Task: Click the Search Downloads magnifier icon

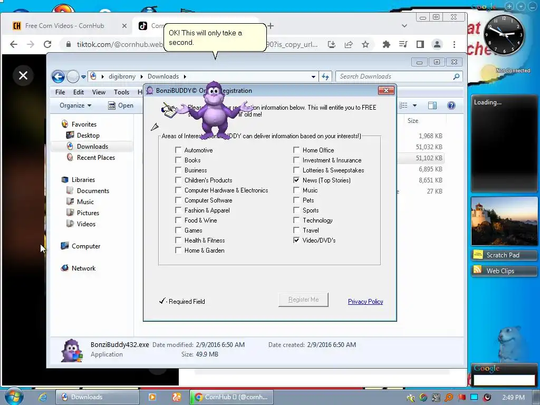Action: (x=456, y=76)
